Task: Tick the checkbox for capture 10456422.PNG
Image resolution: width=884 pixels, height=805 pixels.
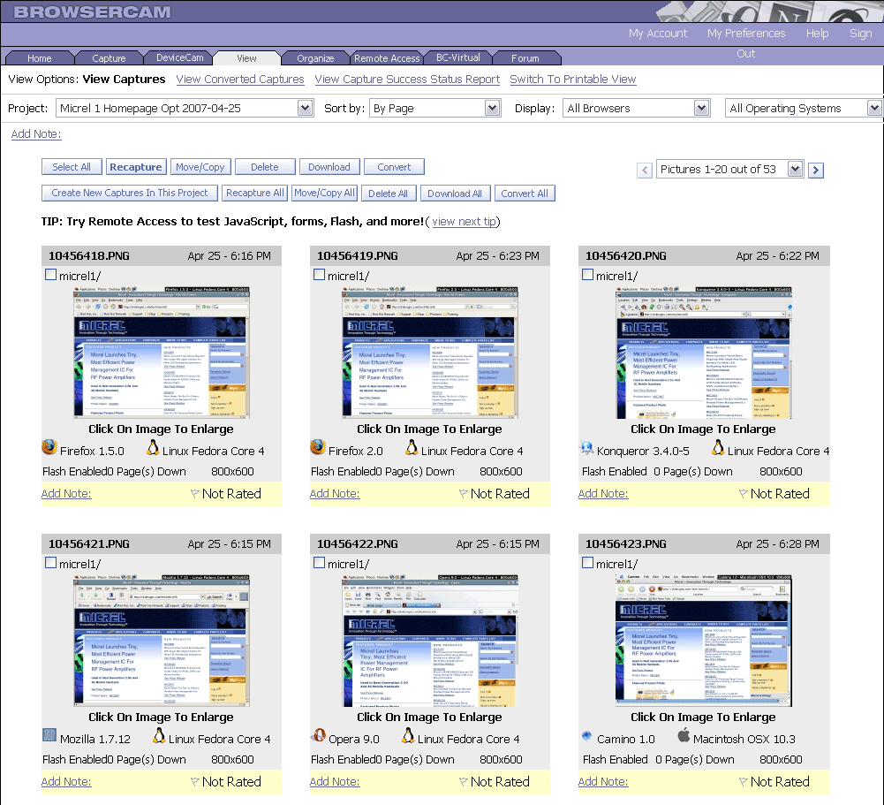Action: click(319, 563)
